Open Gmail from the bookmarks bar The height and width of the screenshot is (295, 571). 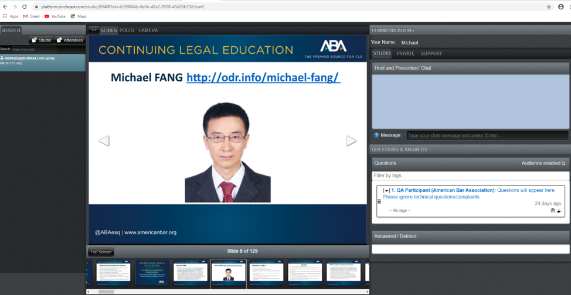[31, 16]
